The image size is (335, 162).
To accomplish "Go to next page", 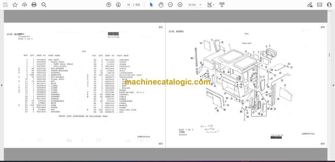I will (x=118, y=5).
